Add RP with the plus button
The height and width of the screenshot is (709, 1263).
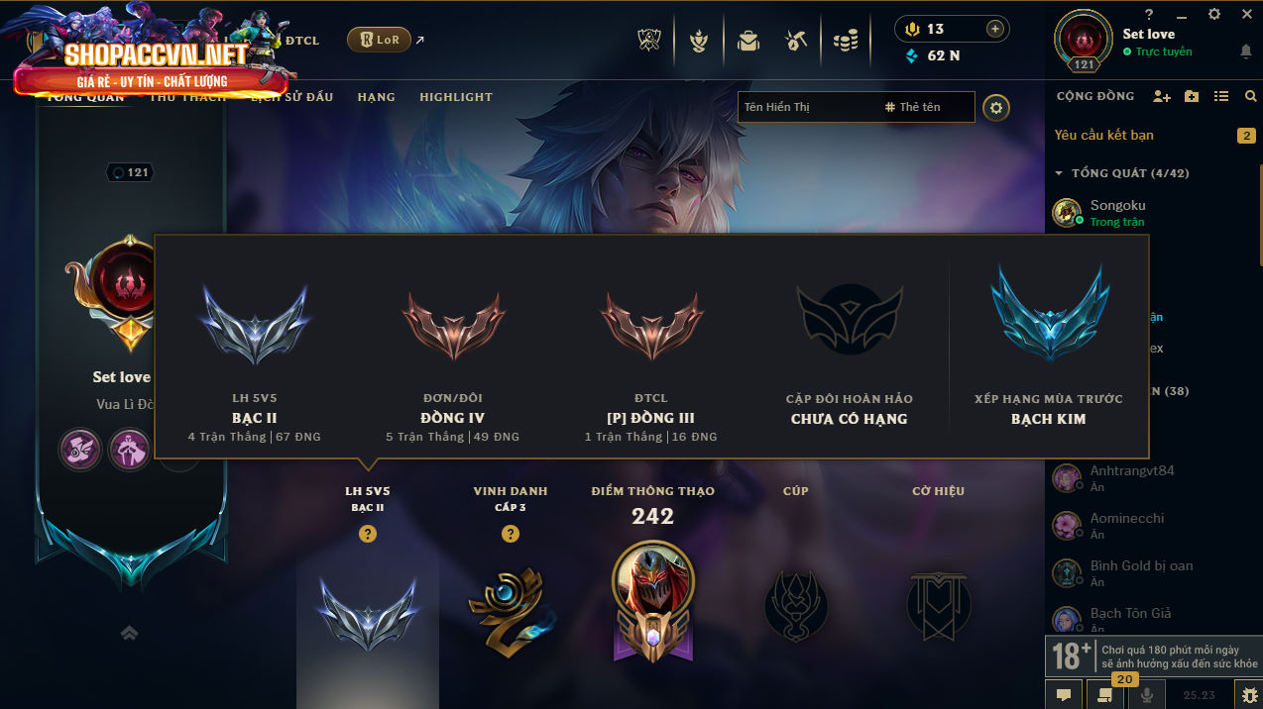tap(994, 29)
